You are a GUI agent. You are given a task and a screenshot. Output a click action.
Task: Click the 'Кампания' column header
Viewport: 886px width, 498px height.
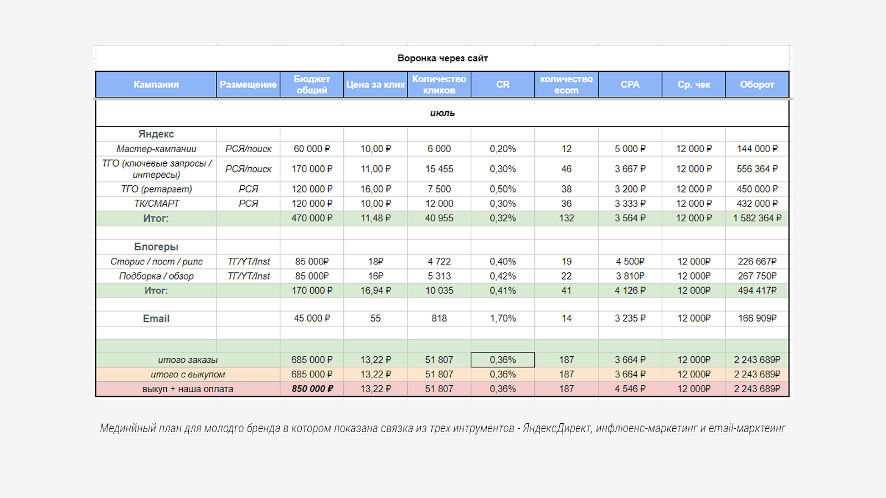[x=156, y=85]
